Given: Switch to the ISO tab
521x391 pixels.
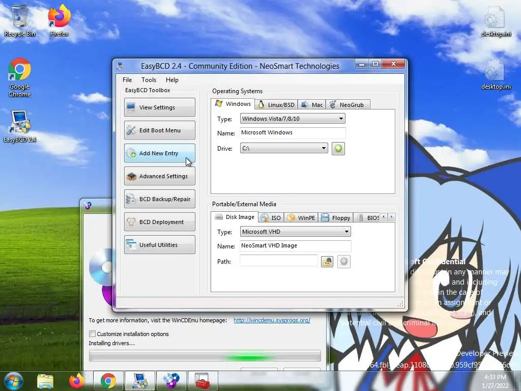Looking at the screenshot, I should [x=271, y=218].
